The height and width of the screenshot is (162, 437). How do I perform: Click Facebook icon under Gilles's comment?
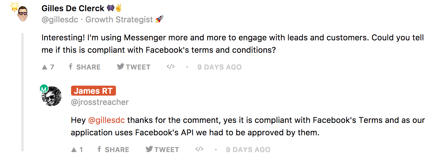(x=71, y=67)
